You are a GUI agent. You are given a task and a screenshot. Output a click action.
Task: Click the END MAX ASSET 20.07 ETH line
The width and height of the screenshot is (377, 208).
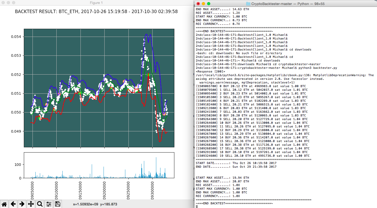click(222, 181)
